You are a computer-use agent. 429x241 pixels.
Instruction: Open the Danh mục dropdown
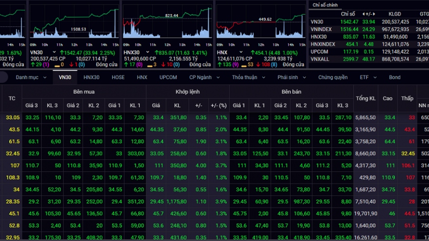tap(29, 77)
